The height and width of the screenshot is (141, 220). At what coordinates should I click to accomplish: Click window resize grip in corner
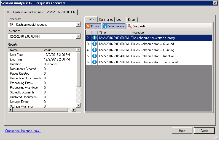coord(217,137)
